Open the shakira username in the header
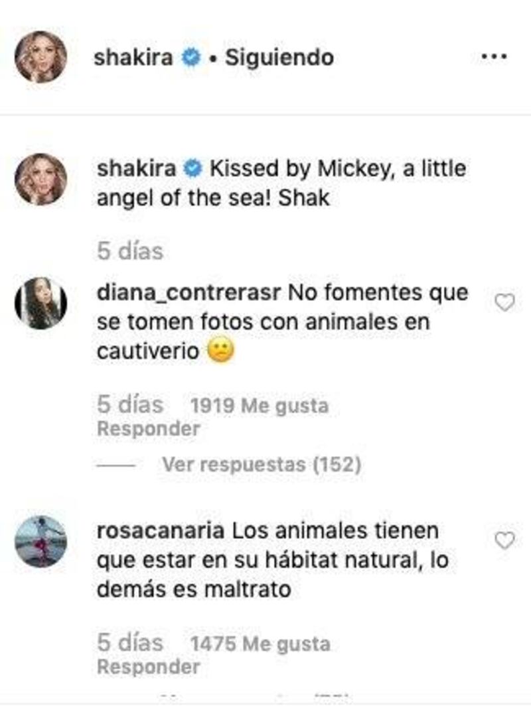The image size is (531, 708). pyautogui.click(x=133, y=58)
